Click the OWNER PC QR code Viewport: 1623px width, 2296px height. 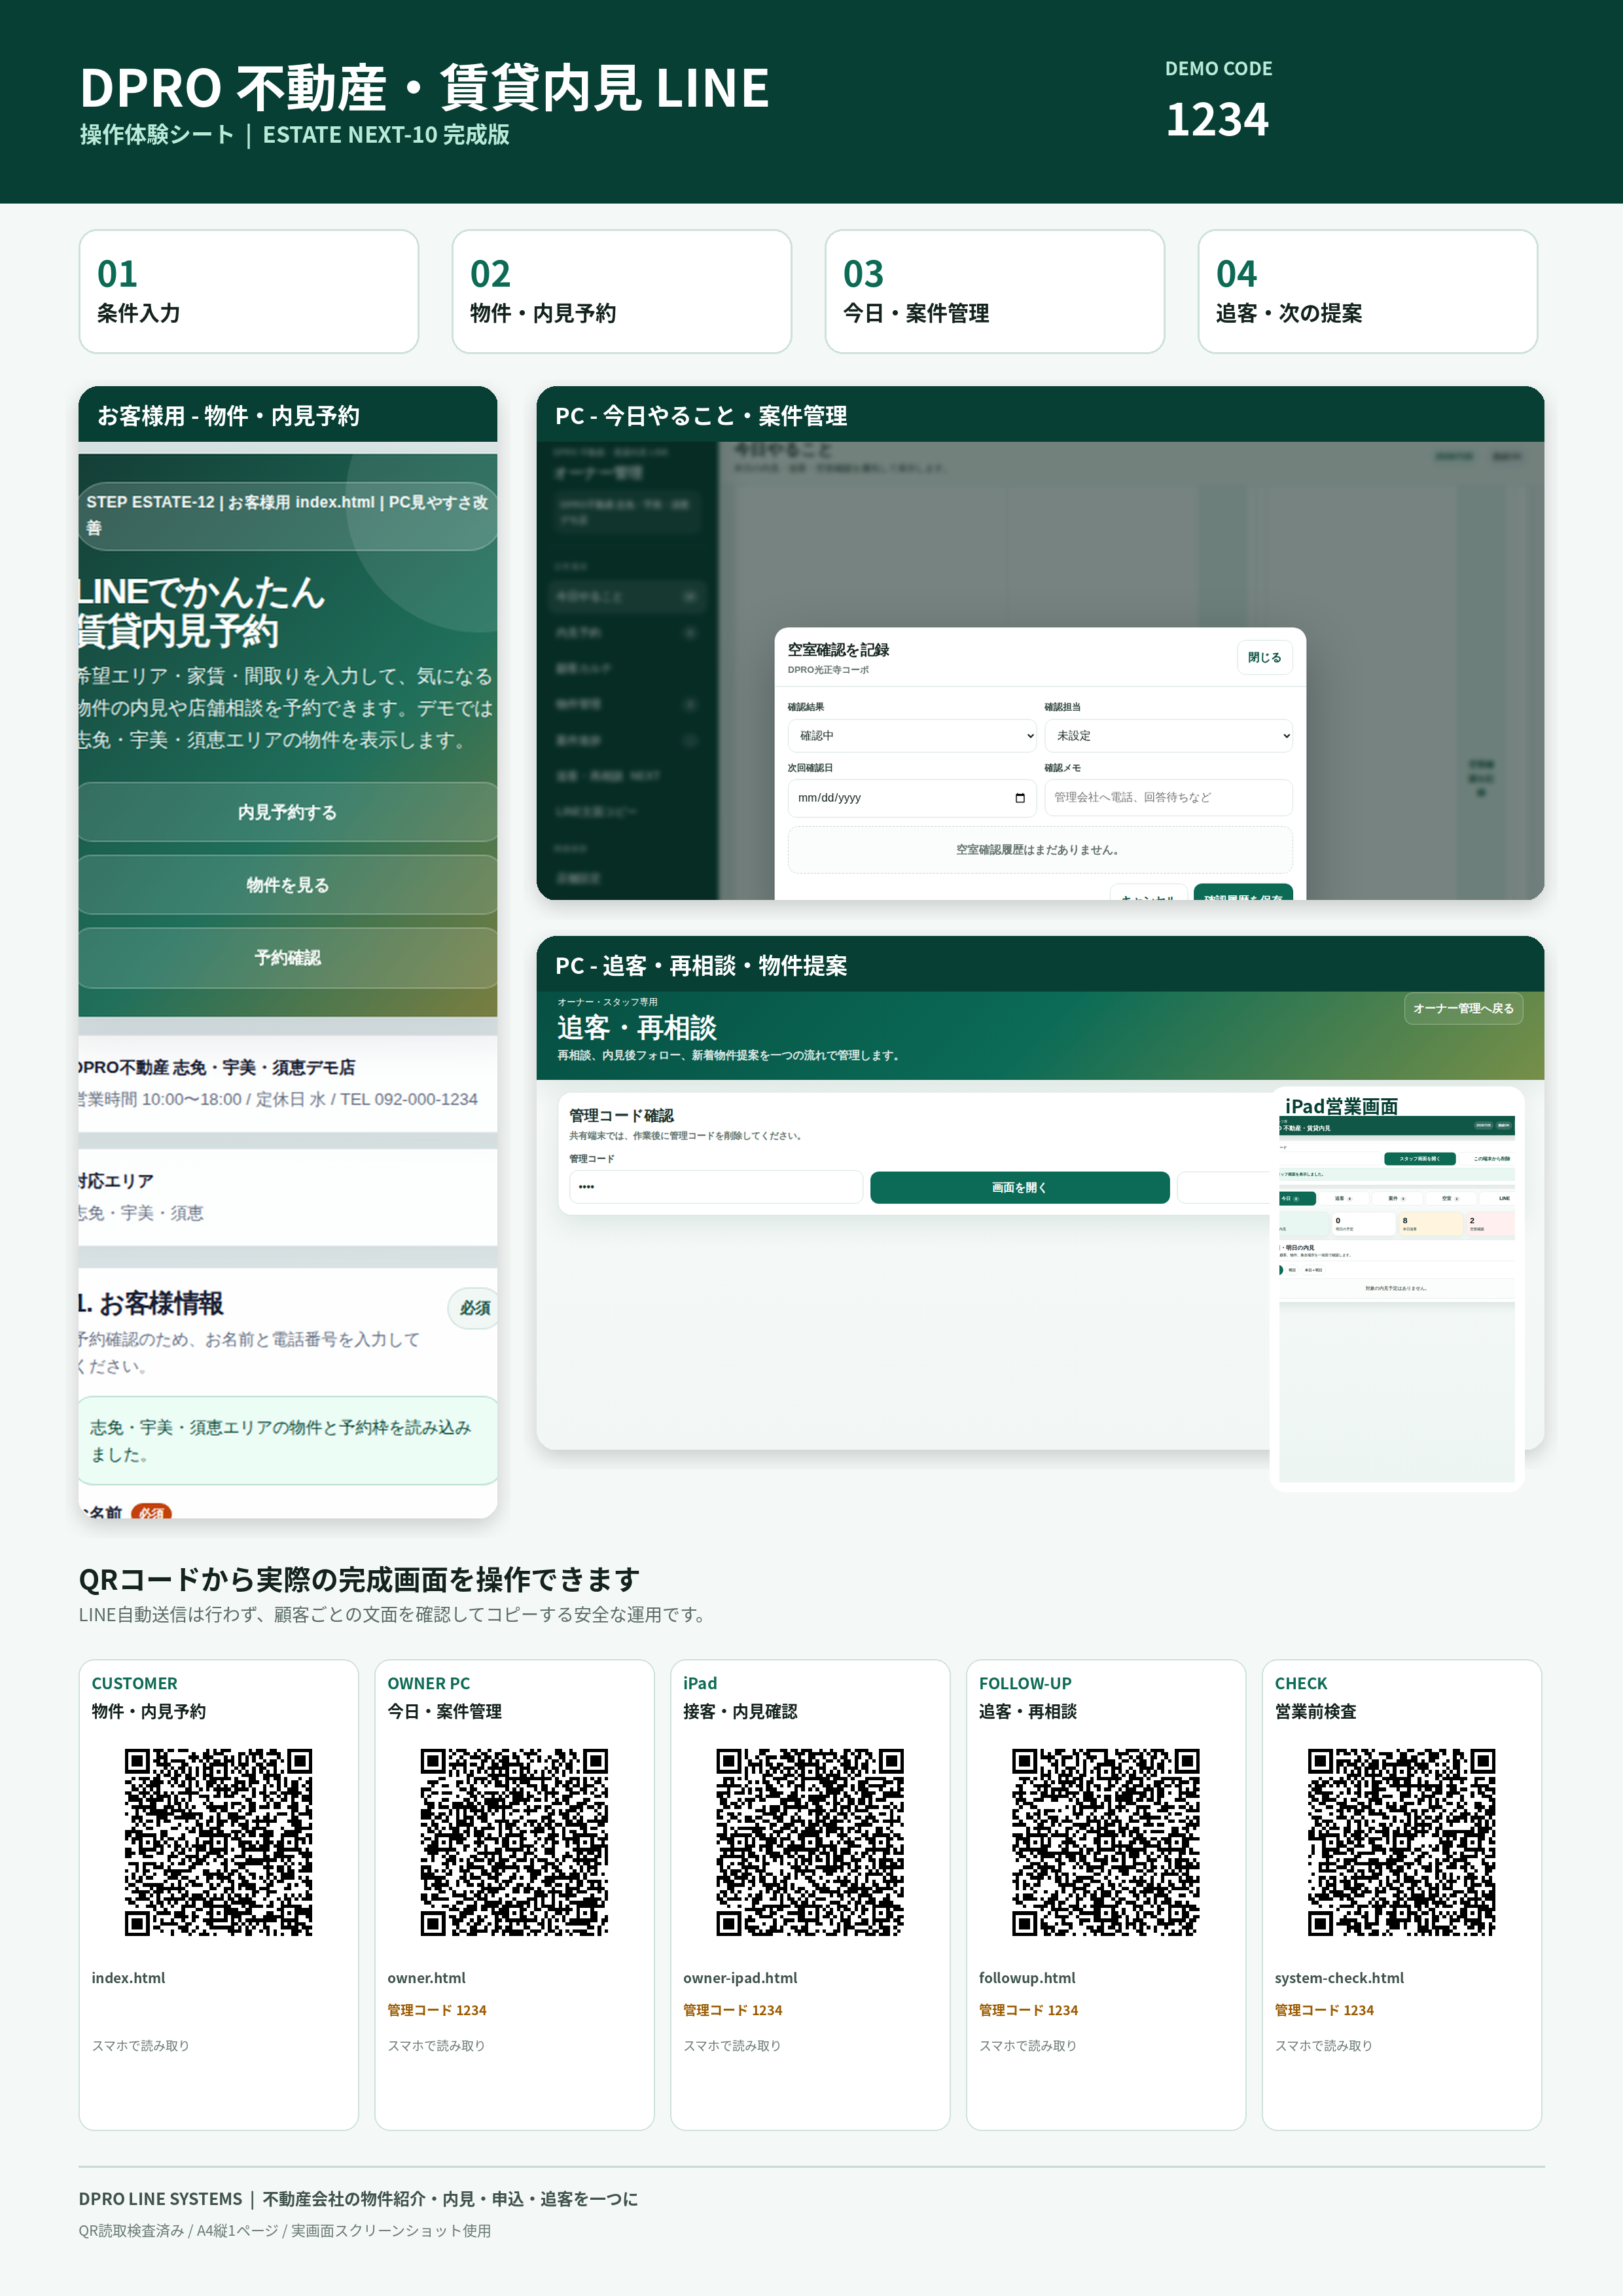514,1842
